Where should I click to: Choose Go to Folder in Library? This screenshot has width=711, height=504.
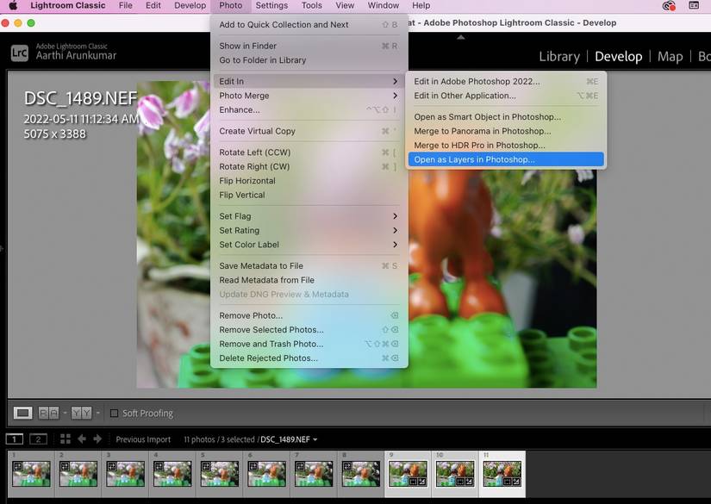point(309,59)
